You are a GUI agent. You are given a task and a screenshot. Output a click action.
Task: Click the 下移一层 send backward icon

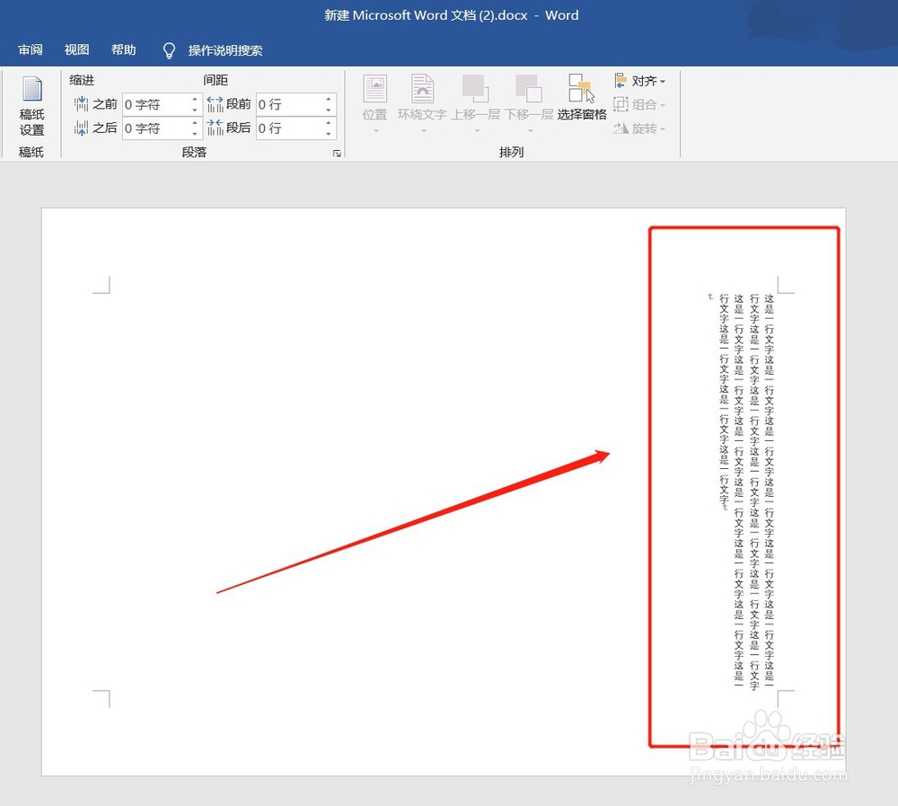[529, 89]
